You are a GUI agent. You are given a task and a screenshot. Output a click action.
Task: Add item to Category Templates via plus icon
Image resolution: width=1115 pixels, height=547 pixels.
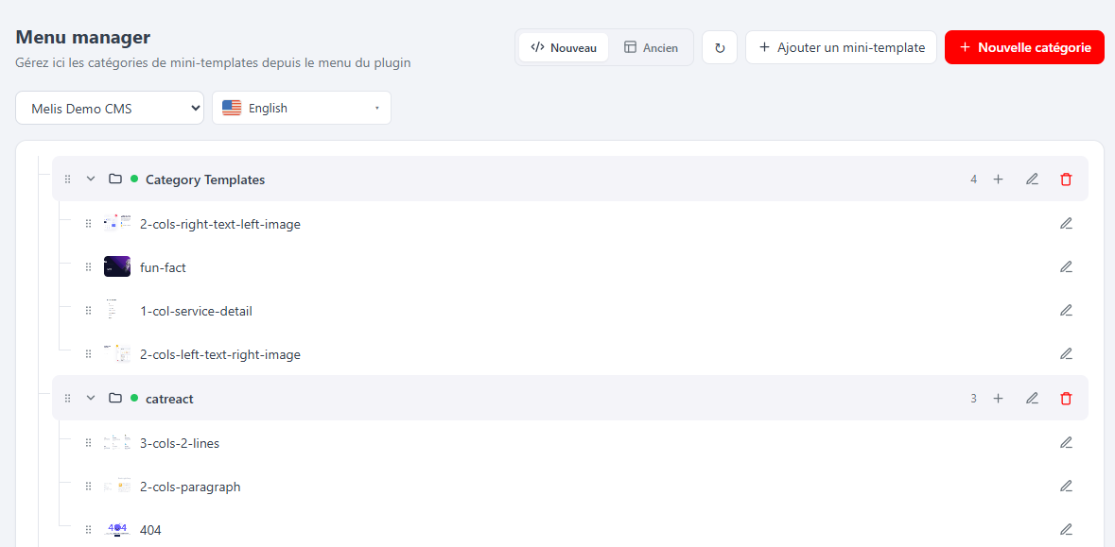coord(998,179)
